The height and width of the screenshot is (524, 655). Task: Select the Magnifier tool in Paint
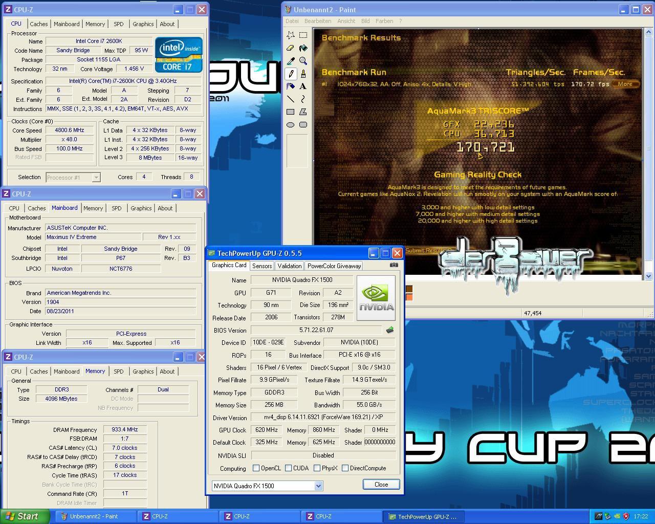[303, 61]
